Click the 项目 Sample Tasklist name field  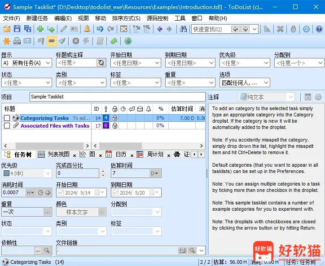(117, 97)
